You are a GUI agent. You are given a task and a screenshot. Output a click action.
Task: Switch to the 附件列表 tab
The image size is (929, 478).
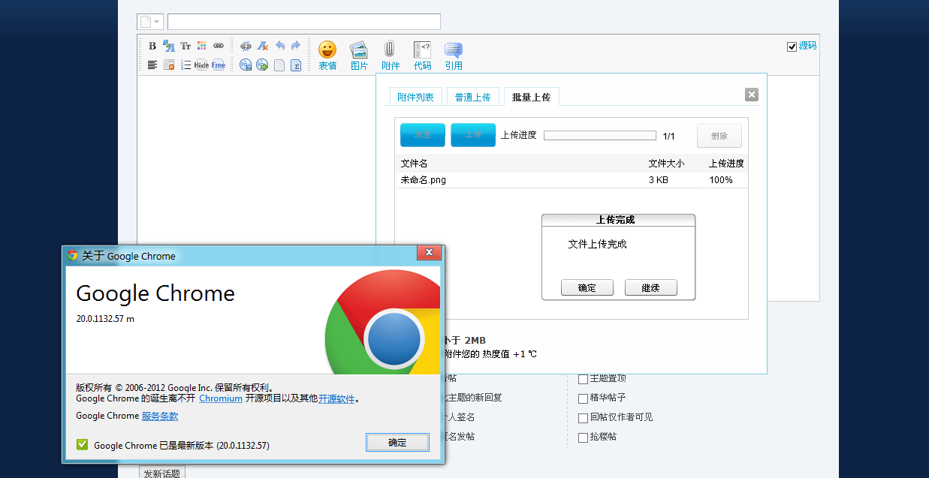pyautogui.click(x=415, y=97)
